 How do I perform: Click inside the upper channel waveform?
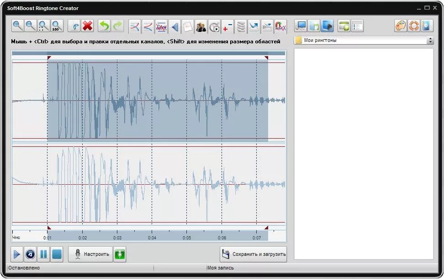point(148,100)
